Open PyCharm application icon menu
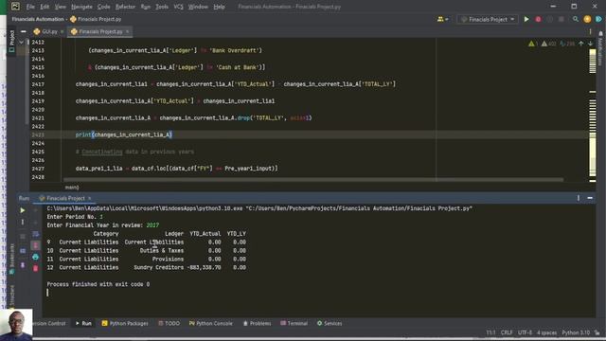The image size is (606, 341). 15,7
